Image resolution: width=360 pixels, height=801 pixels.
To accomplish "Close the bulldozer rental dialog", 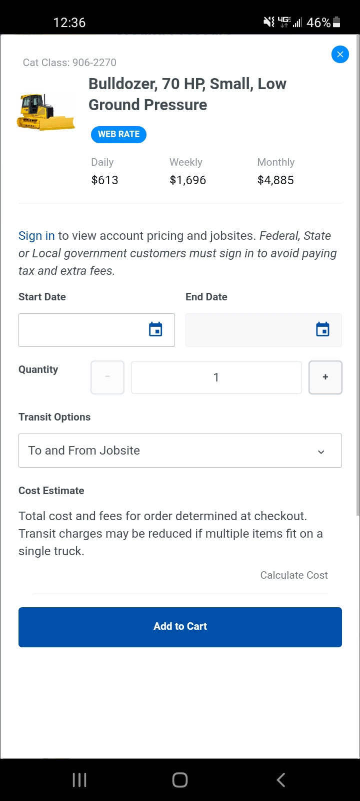I will point(340,55).
